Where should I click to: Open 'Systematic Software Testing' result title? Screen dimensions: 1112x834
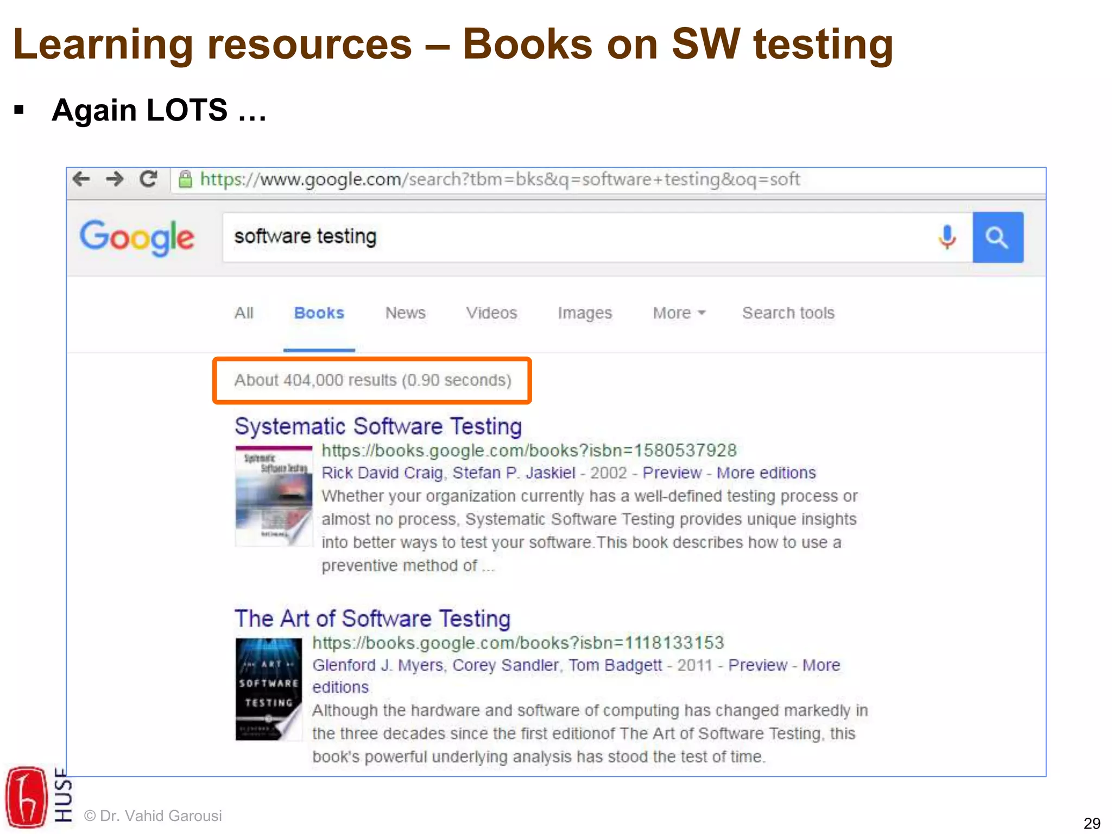[378, 426]
